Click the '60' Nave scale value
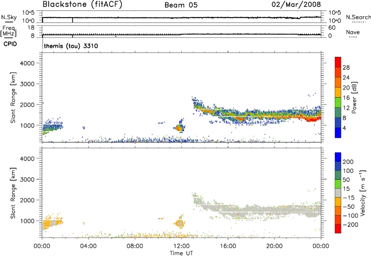This screenshot has height=256, width=371. pos(332,28)
